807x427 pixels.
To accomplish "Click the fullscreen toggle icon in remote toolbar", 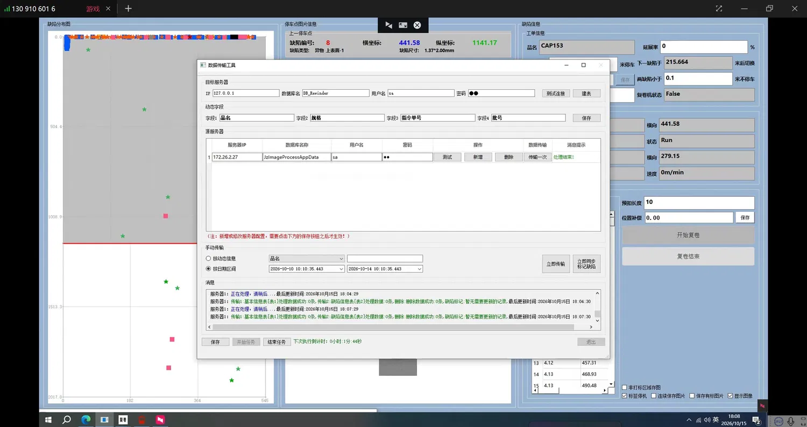I will [x=403, y=25].
